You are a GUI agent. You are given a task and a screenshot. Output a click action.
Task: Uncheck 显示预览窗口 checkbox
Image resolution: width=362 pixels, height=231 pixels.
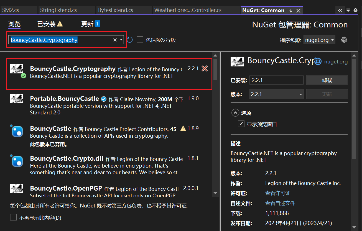click(241, 124)
